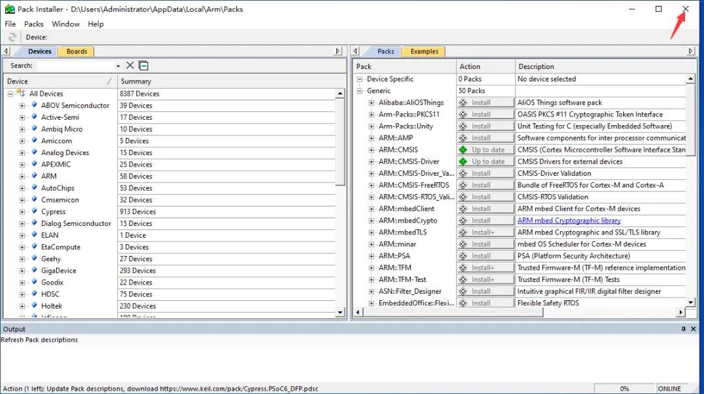This screenshot has width=704, height=394.
Task: Open the search history dropdown arrow
Action: point(118,66)
